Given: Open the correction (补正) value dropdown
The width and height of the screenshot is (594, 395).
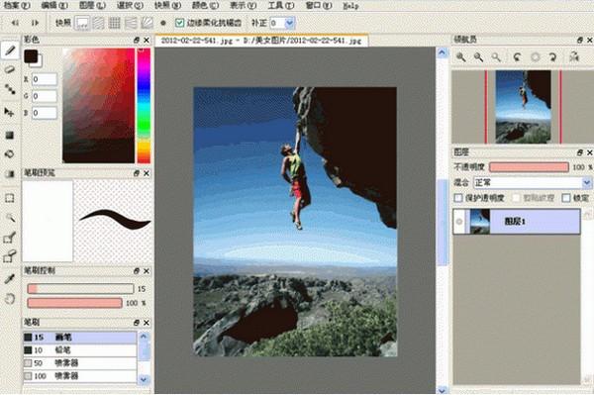Looking at the screenshot, I should coord(289,23).
